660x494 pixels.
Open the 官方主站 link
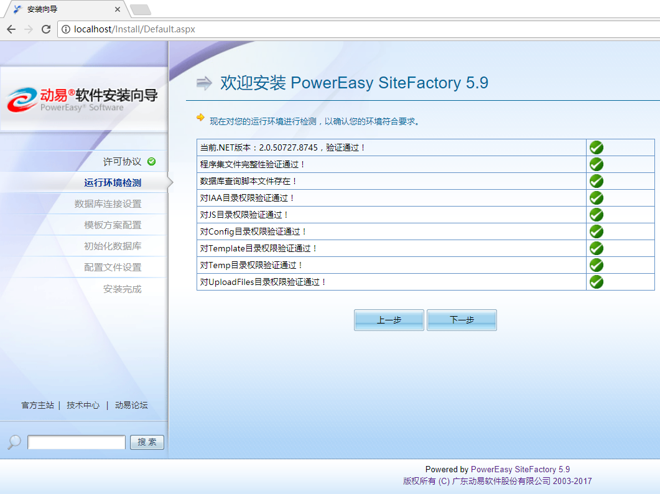37,405
